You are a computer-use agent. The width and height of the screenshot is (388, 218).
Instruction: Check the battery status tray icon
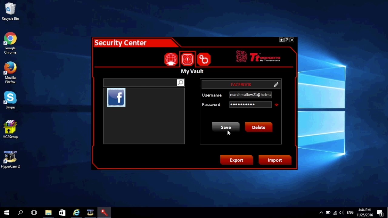[328, 213]
